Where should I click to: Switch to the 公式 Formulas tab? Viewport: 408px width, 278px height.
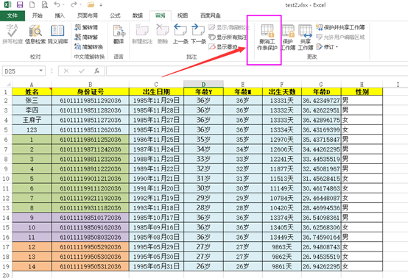(x=115, y=15)
